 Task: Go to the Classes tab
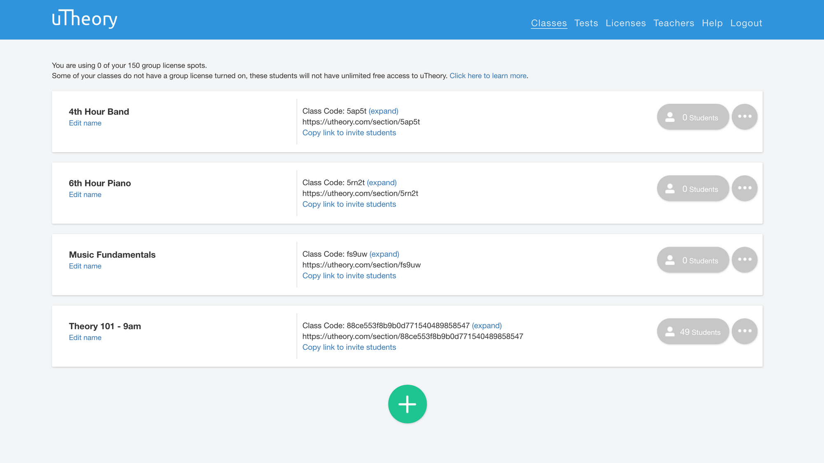549,23
